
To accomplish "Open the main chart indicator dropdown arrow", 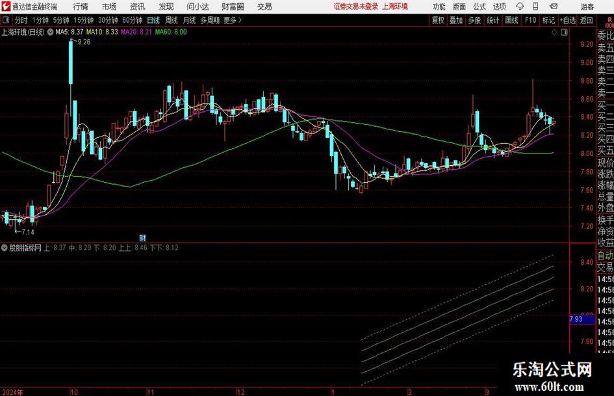I will pos(51,32).
